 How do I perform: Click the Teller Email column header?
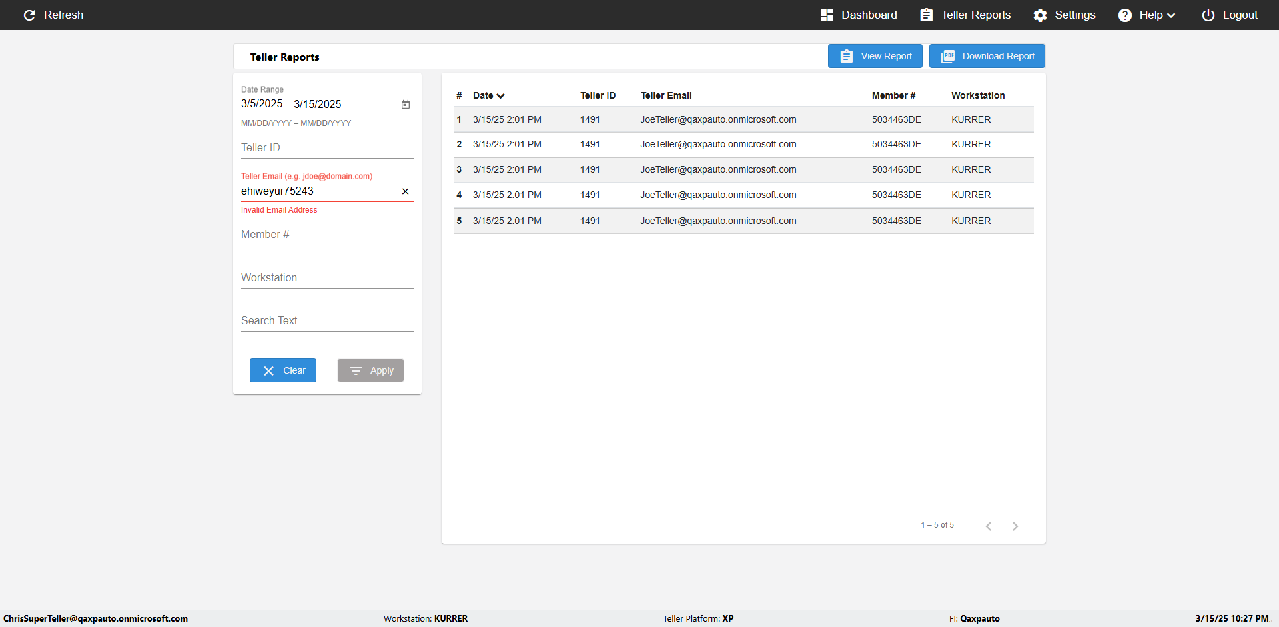point(666,95)
